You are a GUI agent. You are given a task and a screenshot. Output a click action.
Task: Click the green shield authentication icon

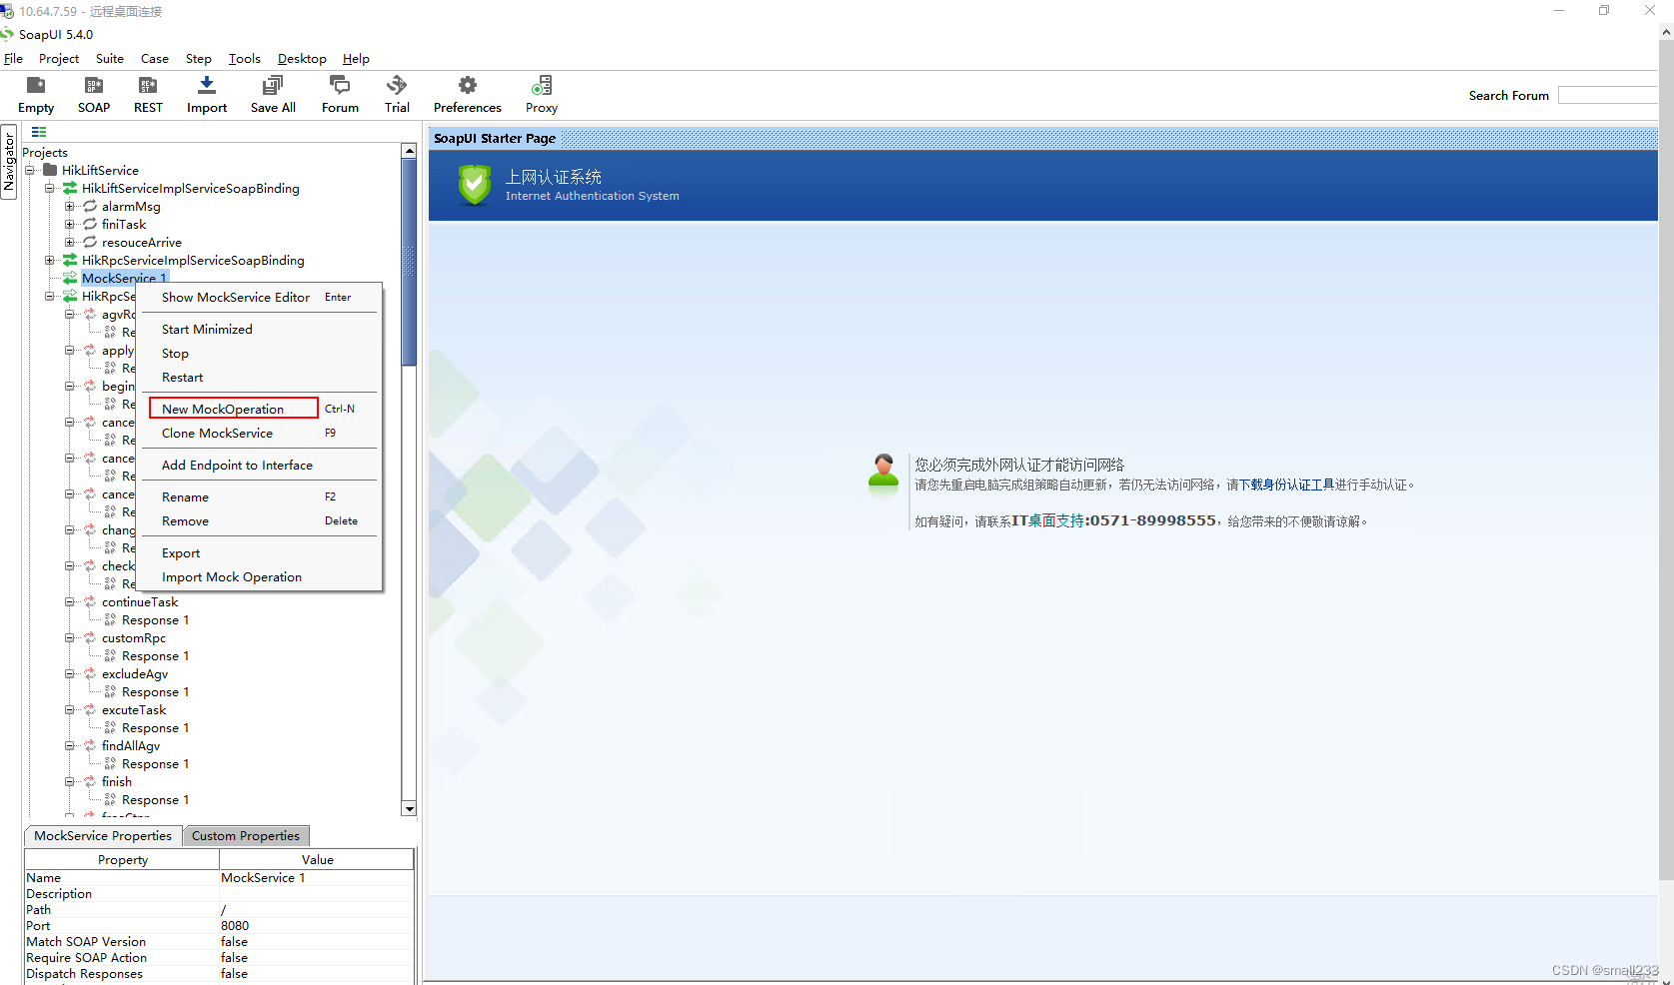pos(474,185)
